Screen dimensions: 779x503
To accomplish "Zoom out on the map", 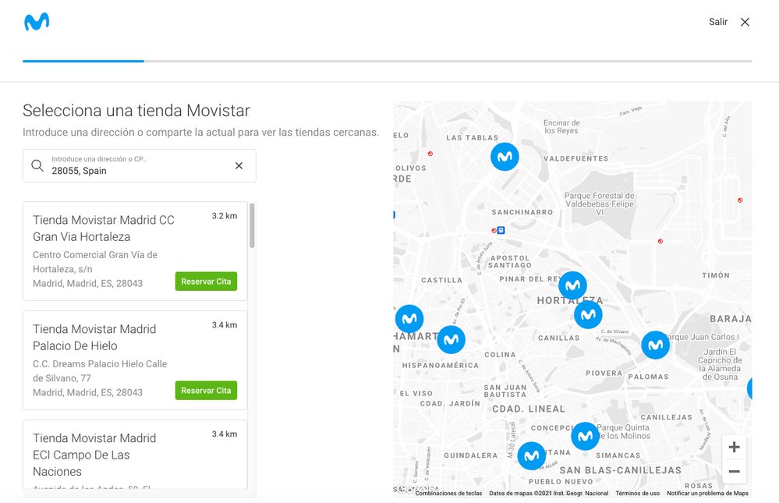I will [x=734, y=472].
